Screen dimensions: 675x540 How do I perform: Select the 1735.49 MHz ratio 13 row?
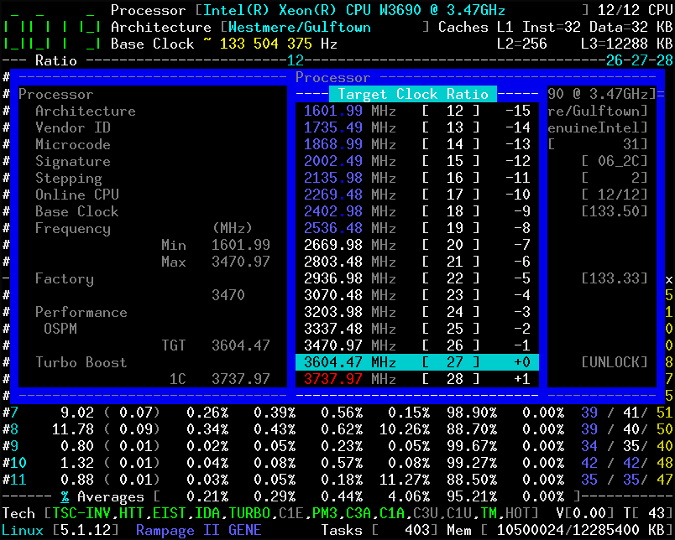point(416,127)
